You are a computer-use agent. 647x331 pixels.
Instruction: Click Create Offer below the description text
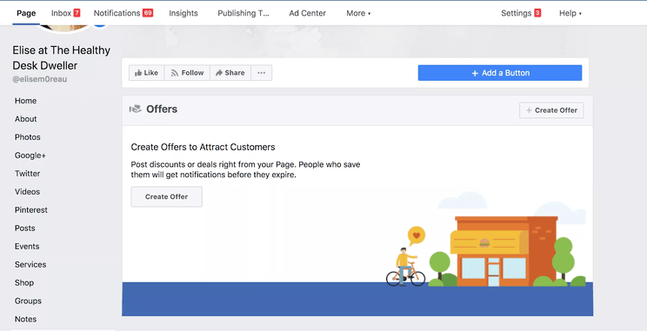pos(166,196)
